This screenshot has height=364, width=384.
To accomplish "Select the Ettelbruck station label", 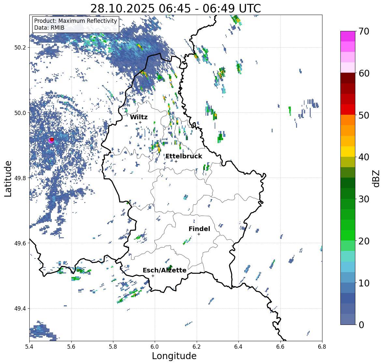I will (184, 156).
